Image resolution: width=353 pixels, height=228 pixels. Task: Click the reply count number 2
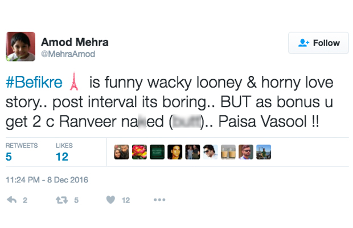click(24, 200)
